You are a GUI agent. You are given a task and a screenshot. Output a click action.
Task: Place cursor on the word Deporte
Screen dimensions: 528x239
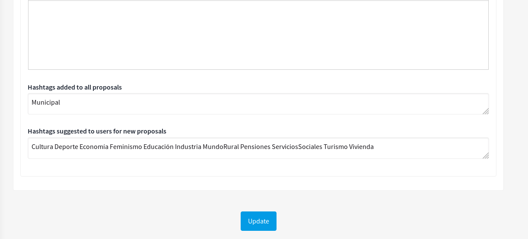66,147
